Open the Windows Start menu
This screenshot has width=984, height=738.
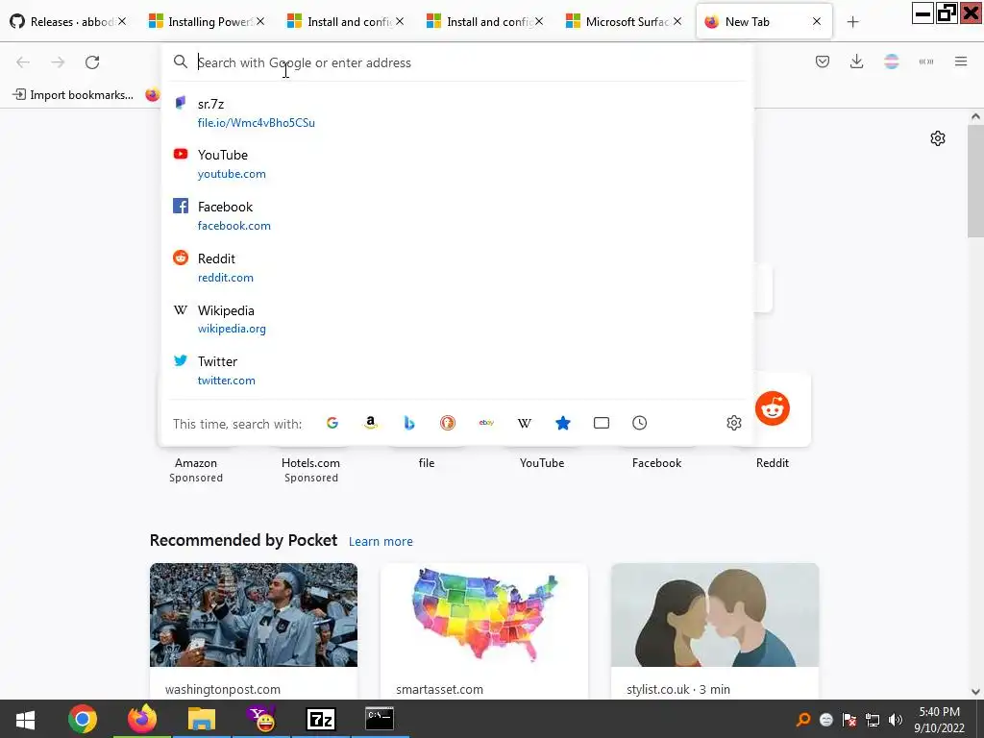click(25, 719)
